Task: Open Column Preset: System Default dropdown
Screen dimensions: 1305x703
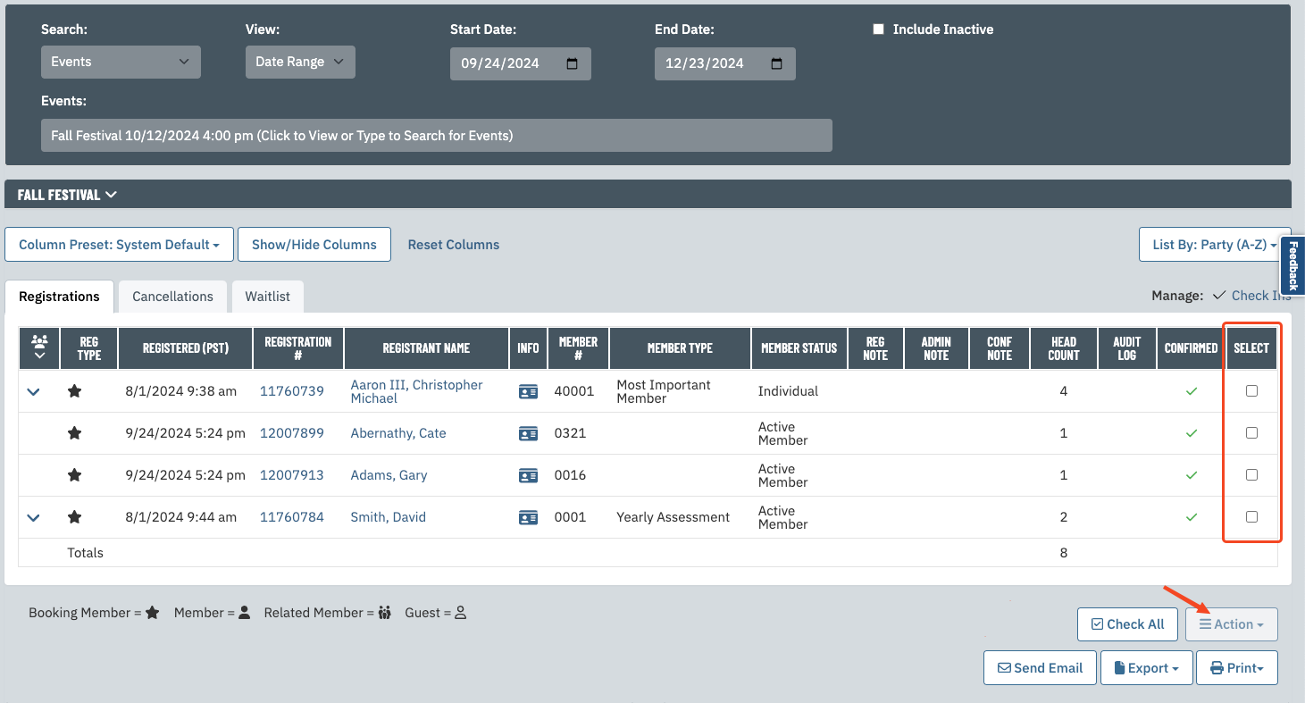Action: click(120, 245)
